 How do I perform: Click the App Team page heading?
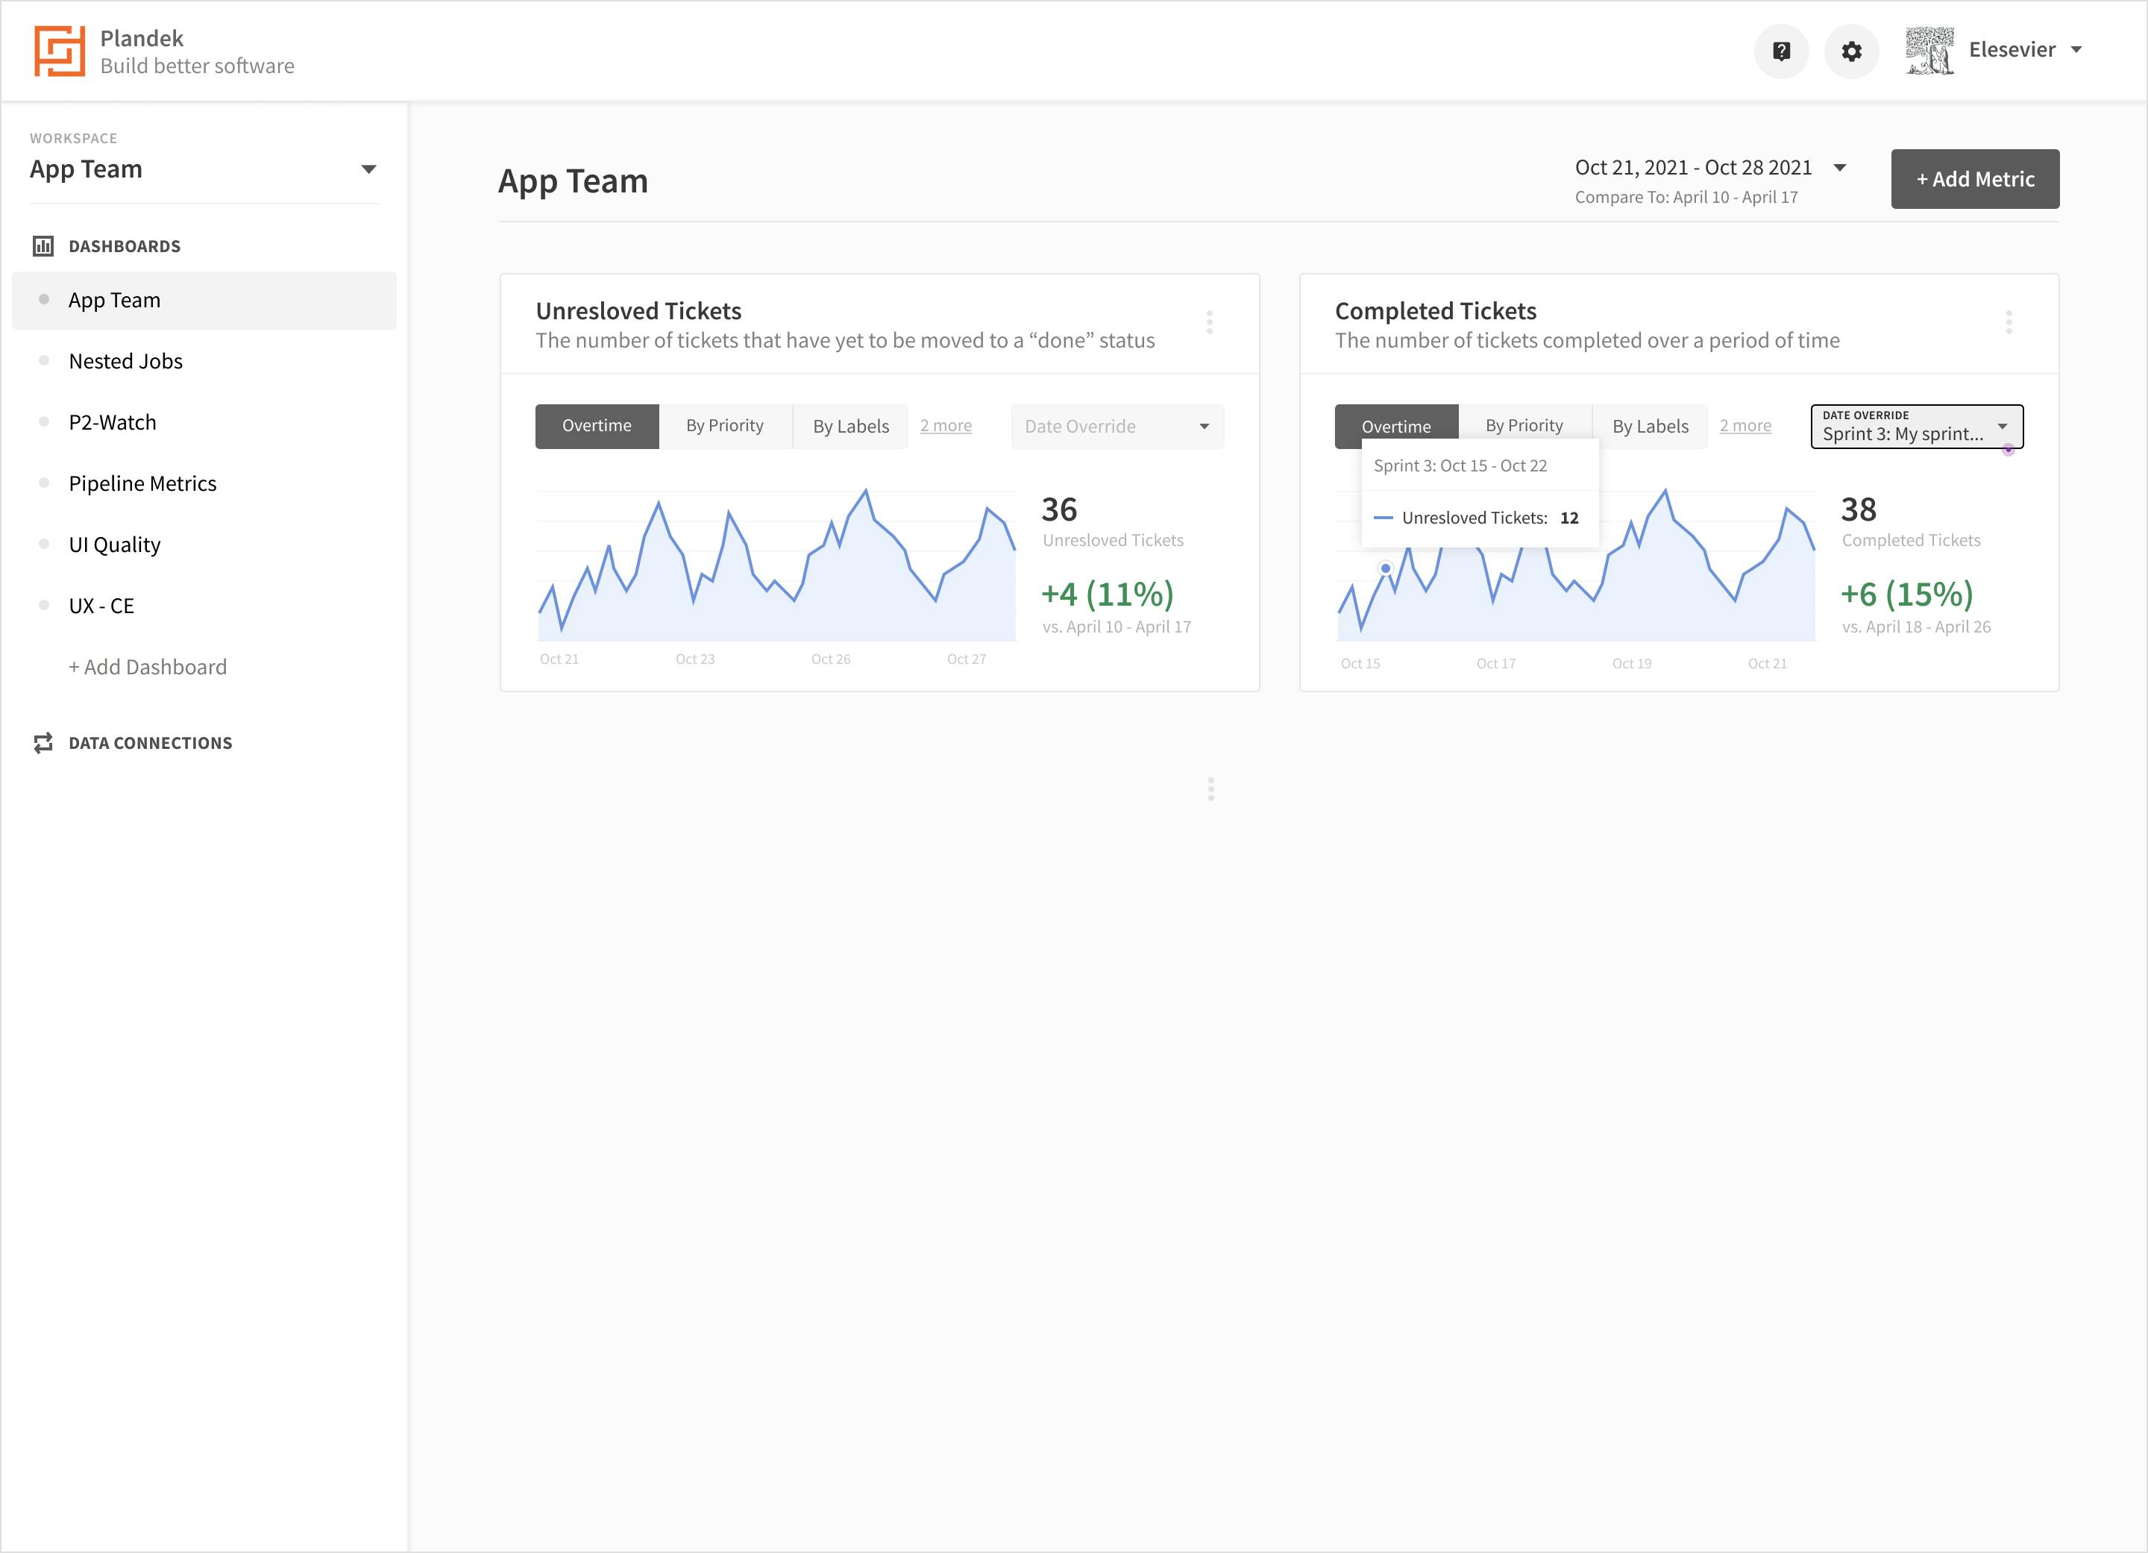click(573, 181)
